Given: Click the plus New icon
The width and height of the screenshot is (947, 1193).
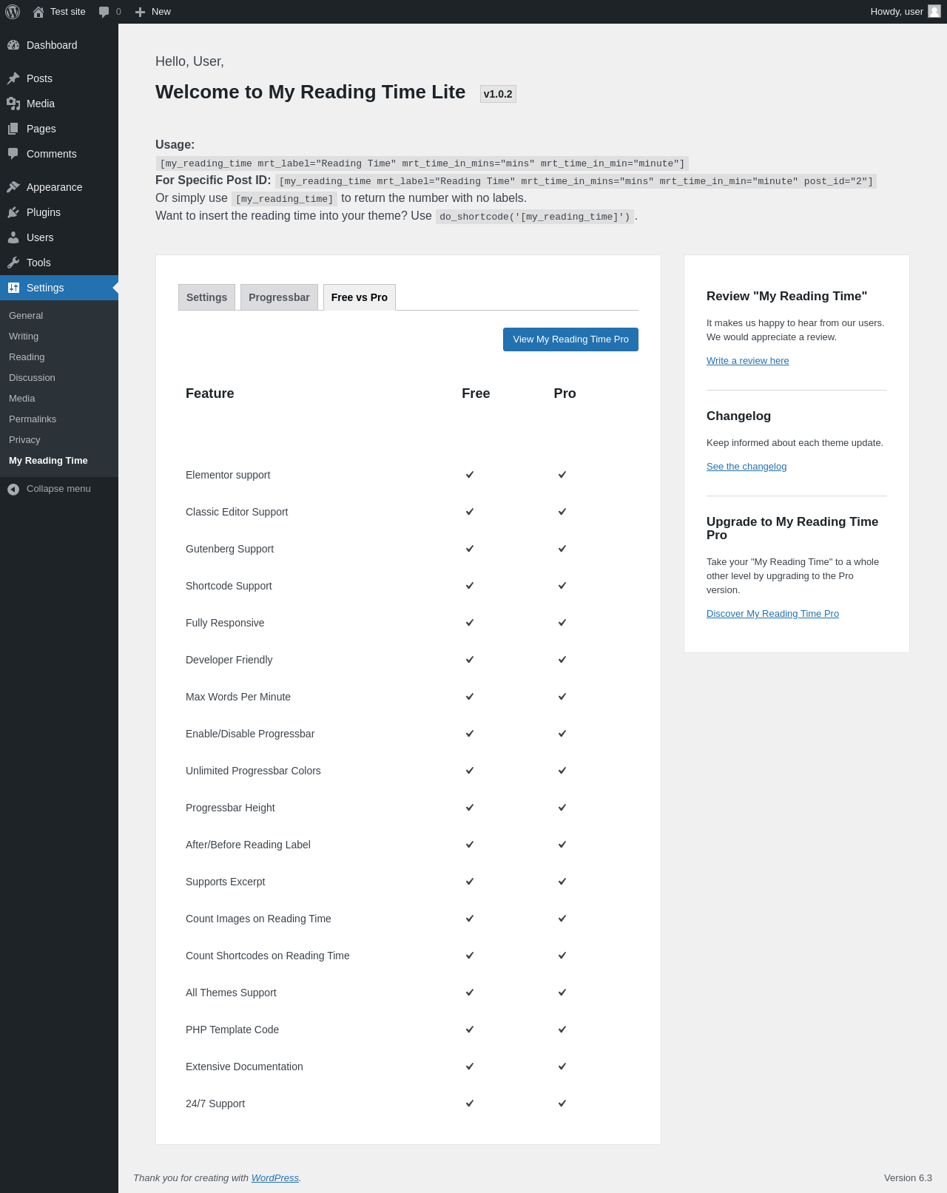Looking at the screenshot, I should click(x=140, y=12).
